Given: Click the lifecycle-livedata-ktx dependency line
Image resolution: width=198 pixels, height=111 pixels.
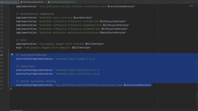Looking at the screenshot, I should (72, 29).
